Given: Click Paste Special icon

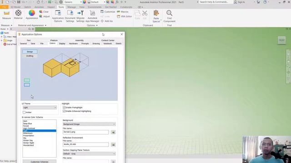Looking at the screenshot, I should point(156,13).
